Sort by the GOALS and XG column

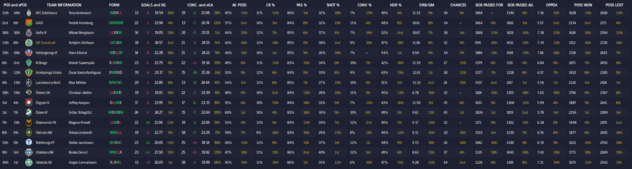click(x=153, y=5)
